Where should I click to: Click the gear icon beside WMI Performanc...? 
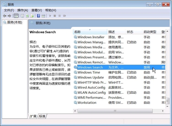click(x=75, y=97)
